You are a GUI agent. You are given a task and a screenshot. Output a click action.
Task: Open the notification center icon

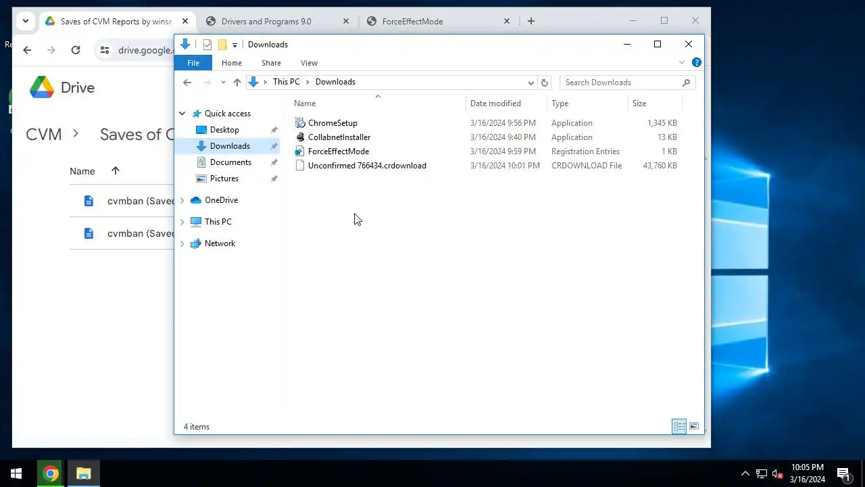pyautogui.click(x=843, y=473)
